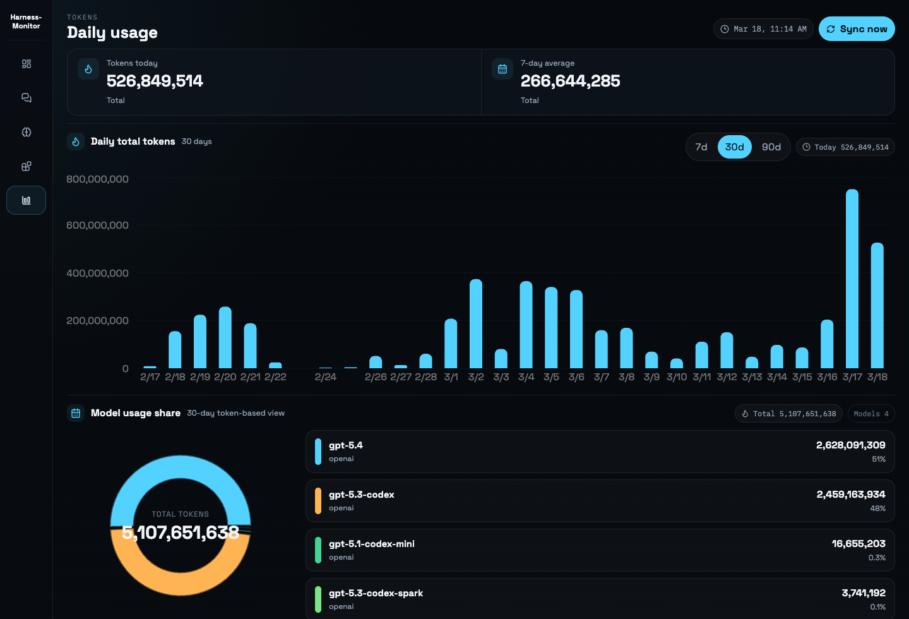Click the green gpt-5.1-codex-mini color swatch

(x=318, y=550)
